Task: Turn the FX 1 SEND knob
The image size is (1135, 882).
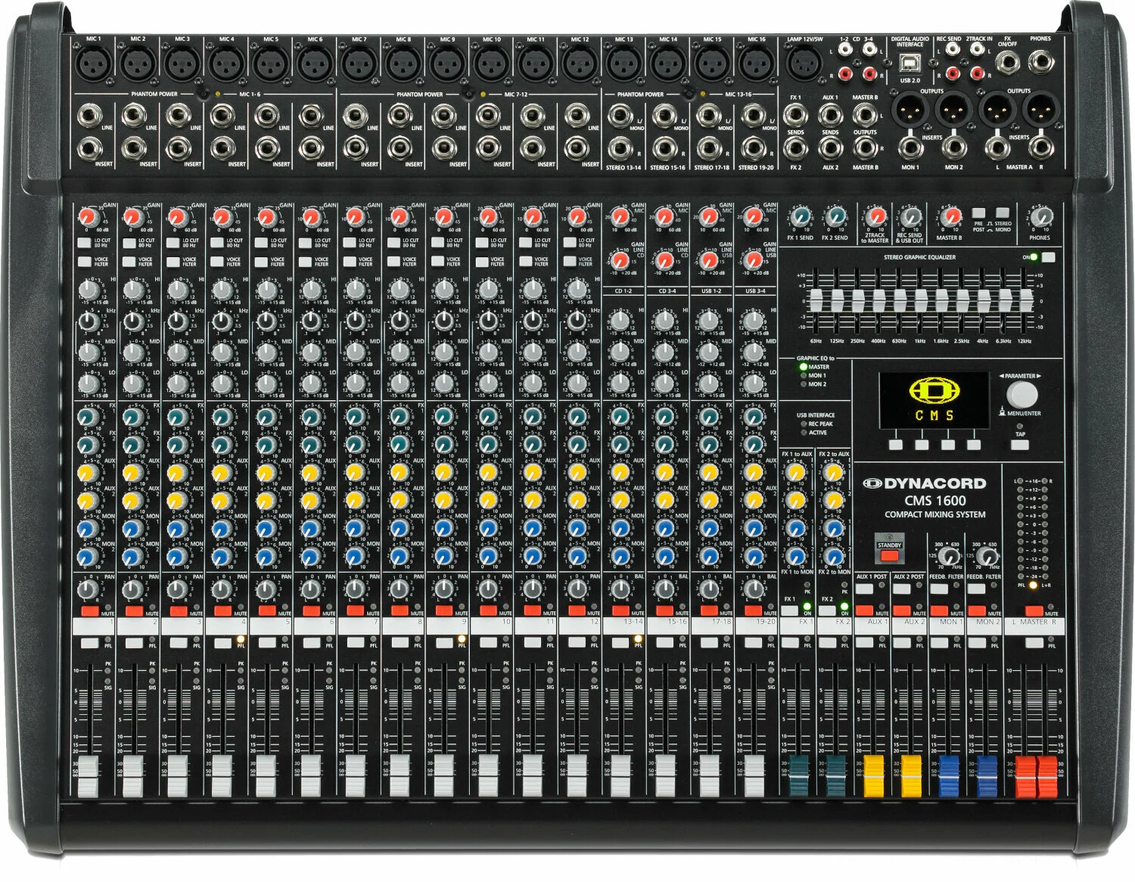Action: point(801,219)
